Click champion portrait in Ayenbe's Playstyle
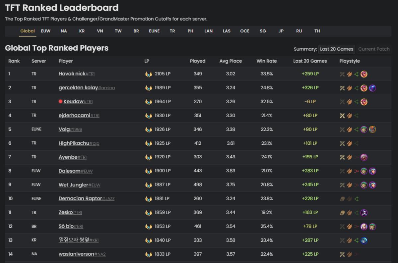Viewport: 398px width, 263px height. [x=364, y=157]
